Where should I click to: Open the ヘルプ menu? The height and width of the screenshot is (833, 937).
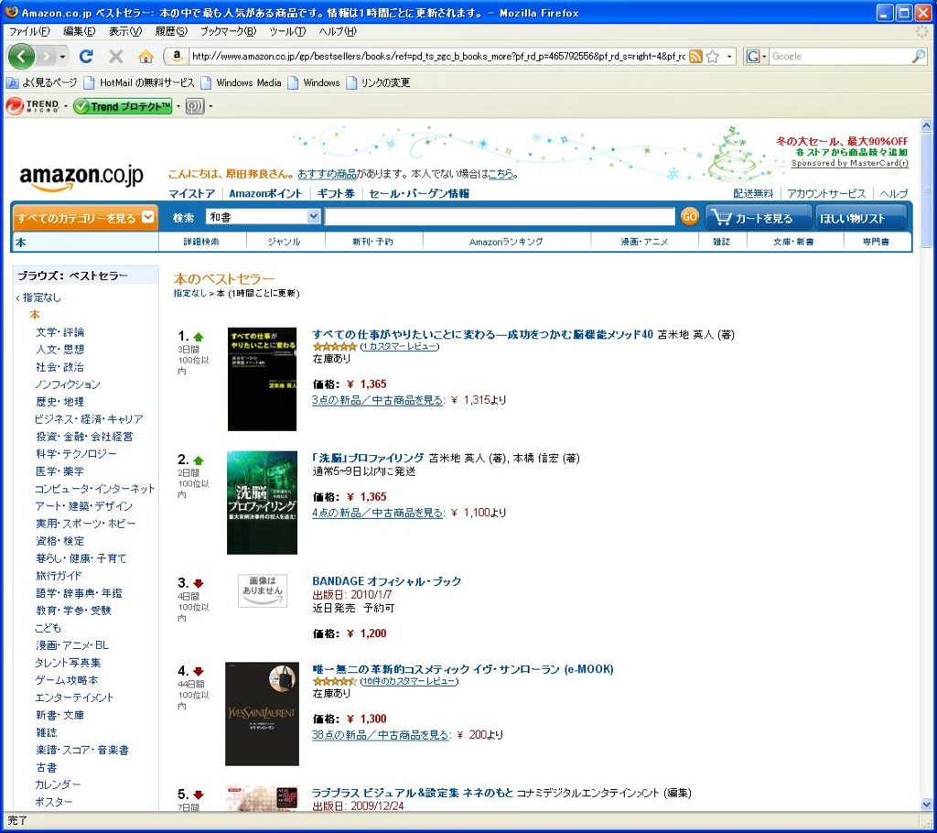click(x=337, y=31)
